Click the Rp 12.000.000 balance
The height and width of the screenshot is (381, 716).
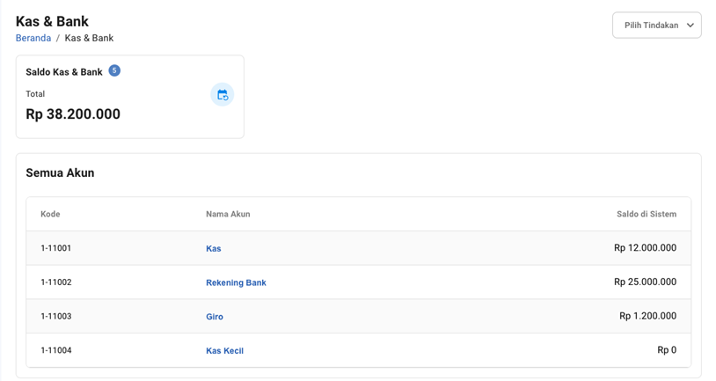click(x=645, y=248)
